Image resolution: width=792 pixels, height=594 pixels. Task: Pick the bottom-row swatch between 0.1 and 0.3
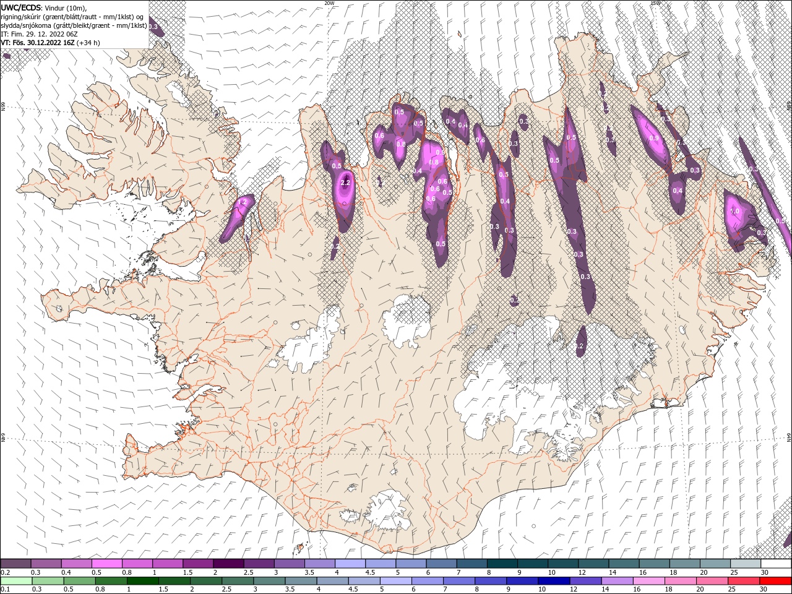pyautogui.click(x=15, y=580)
